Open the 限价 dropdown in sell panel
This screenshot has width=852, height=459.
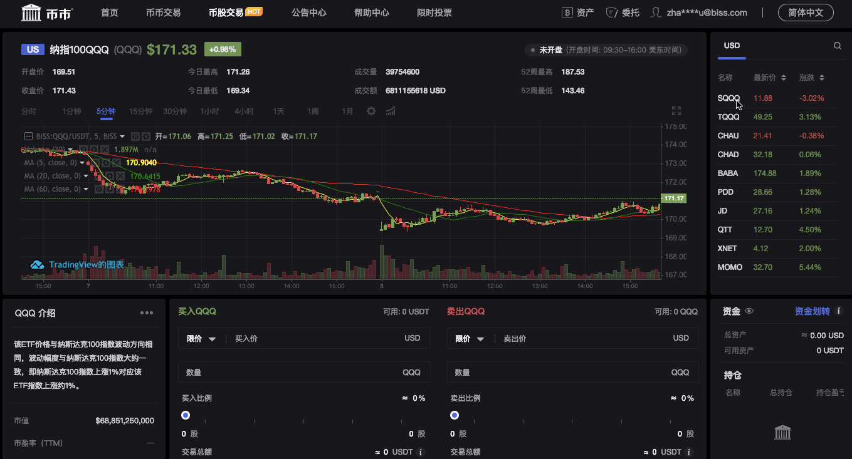(470, 339)
